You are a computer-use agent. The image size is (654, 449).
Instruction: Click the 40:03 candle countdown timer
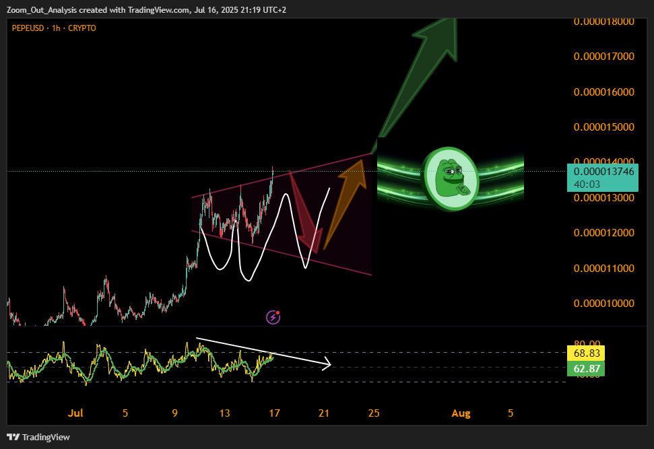(x=587, y=184)
